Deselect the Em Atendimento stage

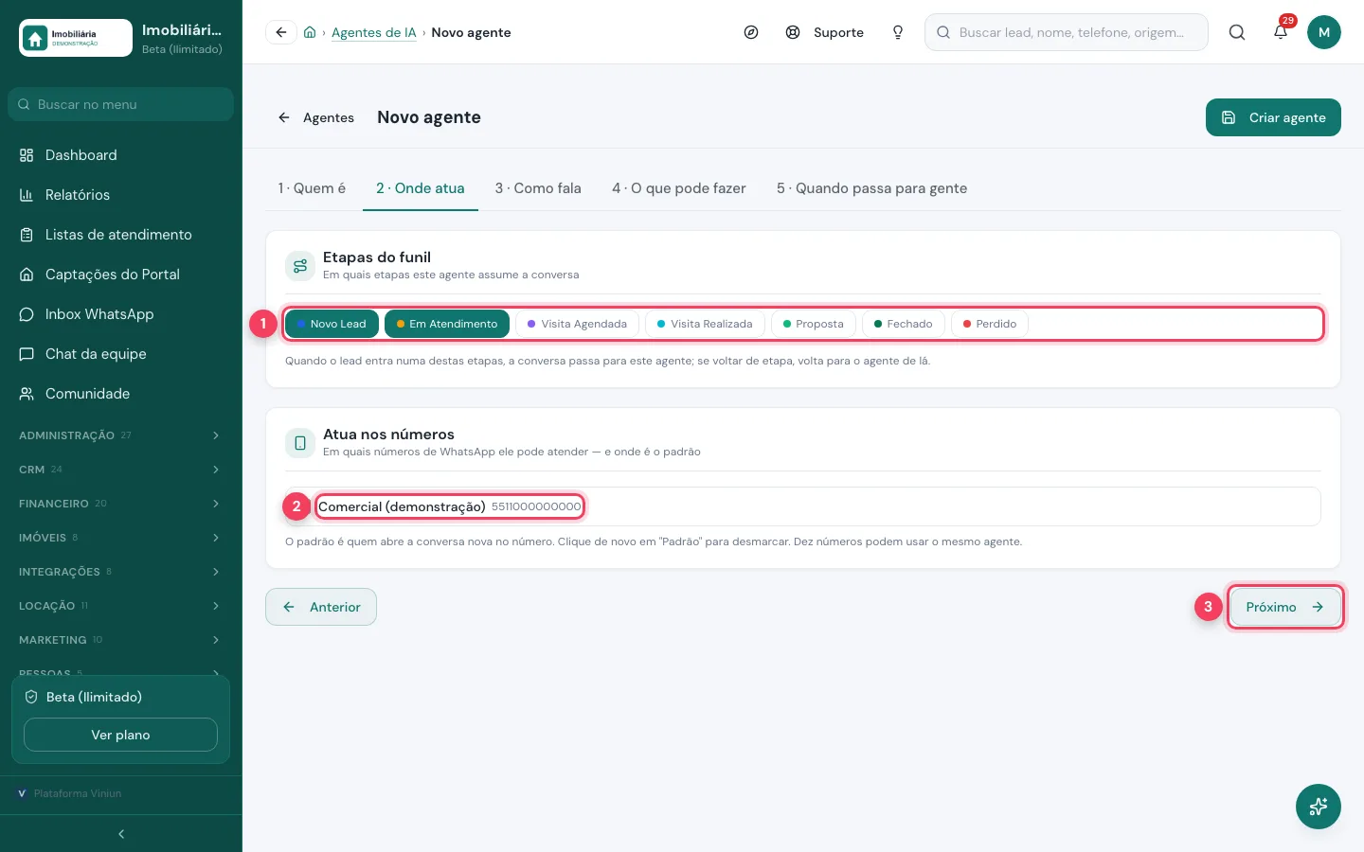[447, 324]
